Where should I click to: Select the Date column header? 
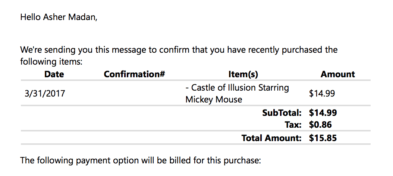pyautogui.click(x=54, y=74)
